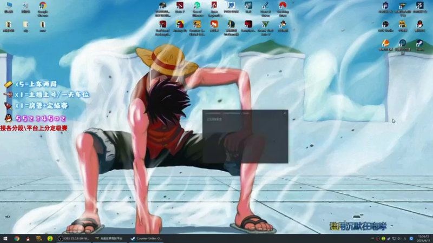Switch to Counter-Strike taskbar window
Screen dimensions: 433x243
pos(147,239)
